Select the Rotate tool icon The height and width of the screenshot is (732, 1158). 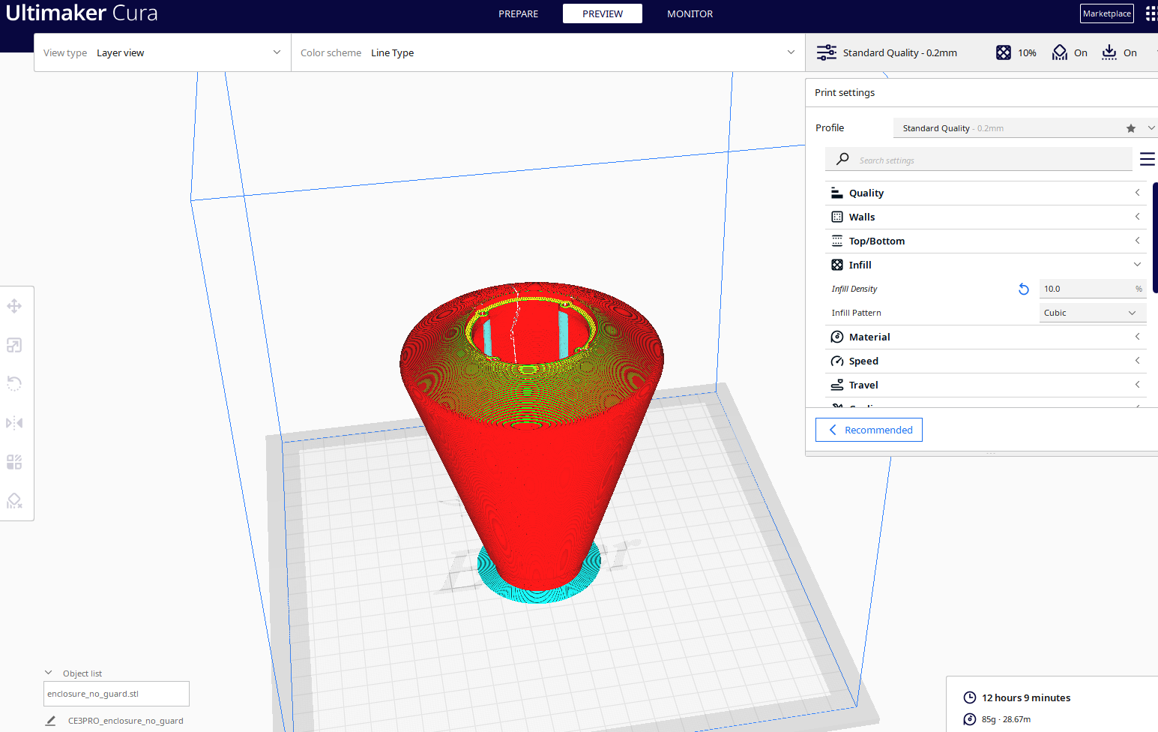click(x=14, y=384)
